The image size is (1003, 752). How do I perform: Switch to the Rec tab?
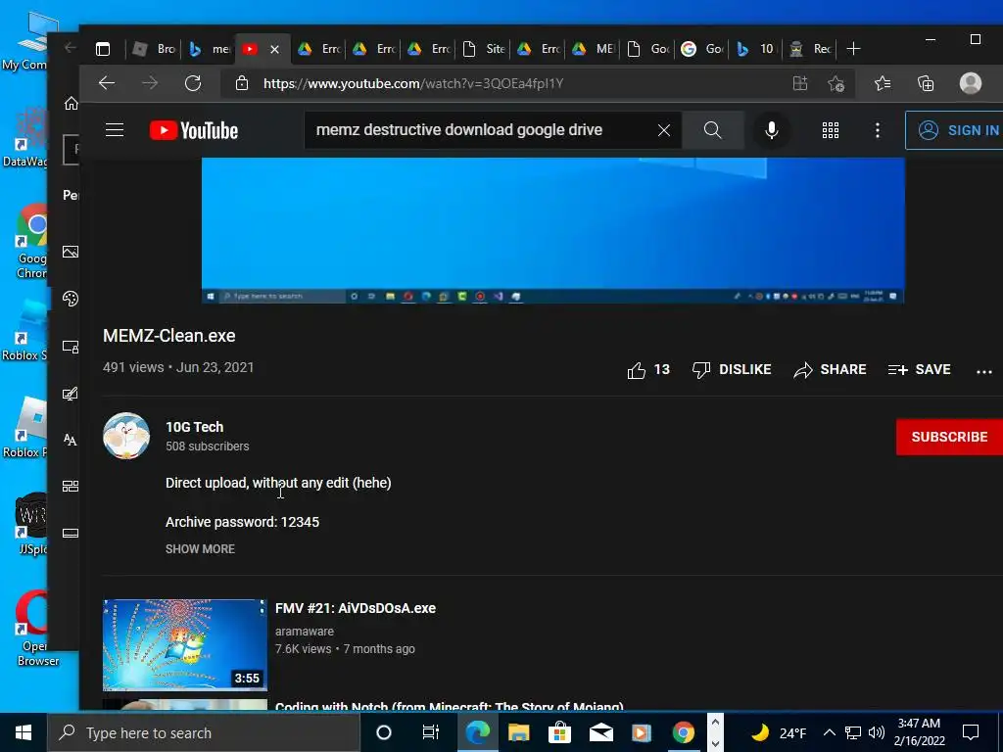810,49
